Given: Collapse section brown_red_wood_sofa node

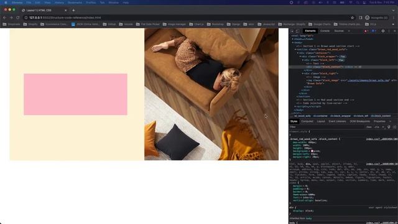Looking at the screenshot, I should 295,49.
